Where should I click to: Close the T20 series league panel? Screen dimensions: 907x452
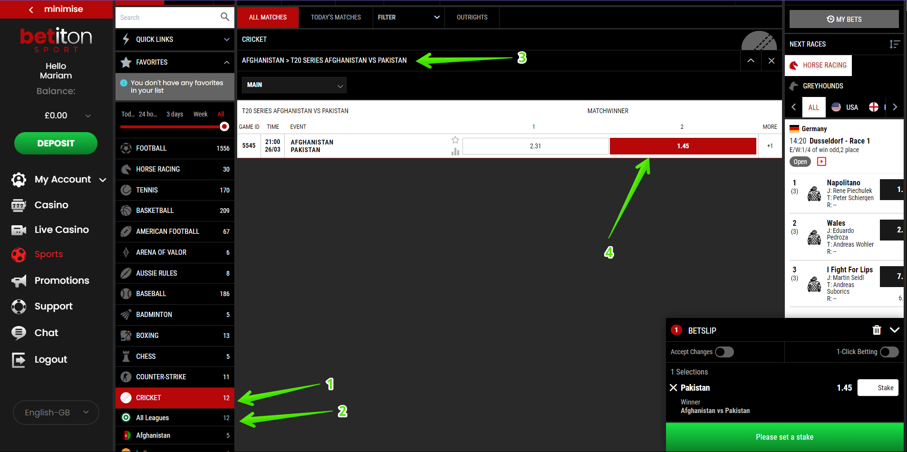[772, 61]
